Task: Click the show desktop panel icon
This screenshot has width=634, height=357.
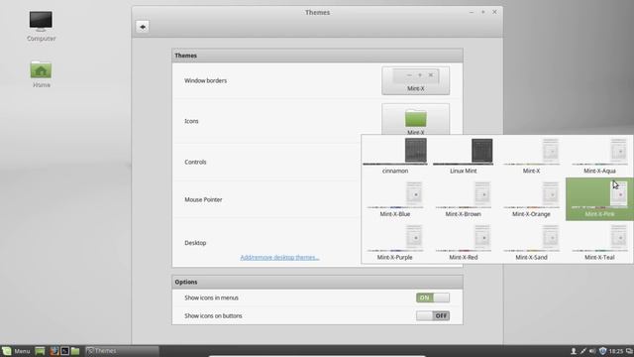Action: point(40,351)
